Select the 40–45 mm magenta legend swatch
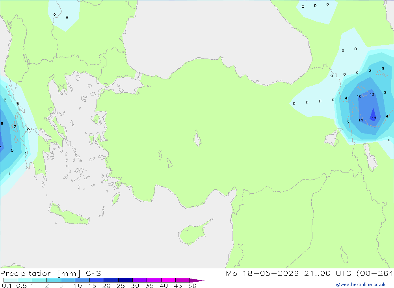 pyautogui.click(x=168, y=280)
